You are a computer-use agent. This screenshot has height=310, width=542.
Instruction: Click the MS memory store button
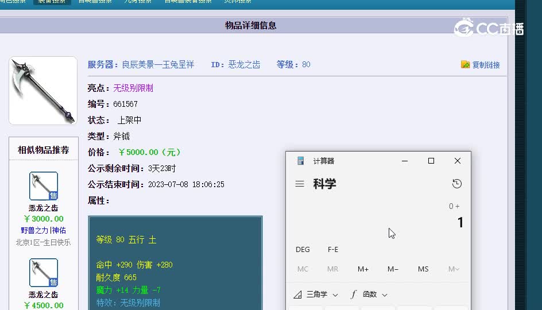pyautogui.click(x=423, y=269)
